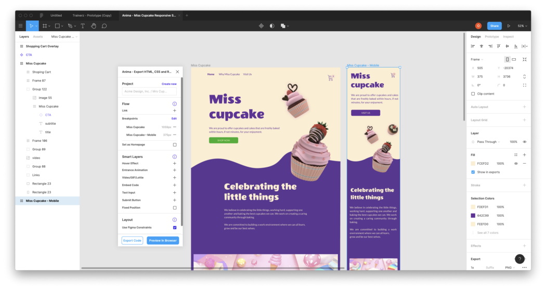546x290 pixels.
Task: Click Preview in Browser button
Action: tap(163, 241)
